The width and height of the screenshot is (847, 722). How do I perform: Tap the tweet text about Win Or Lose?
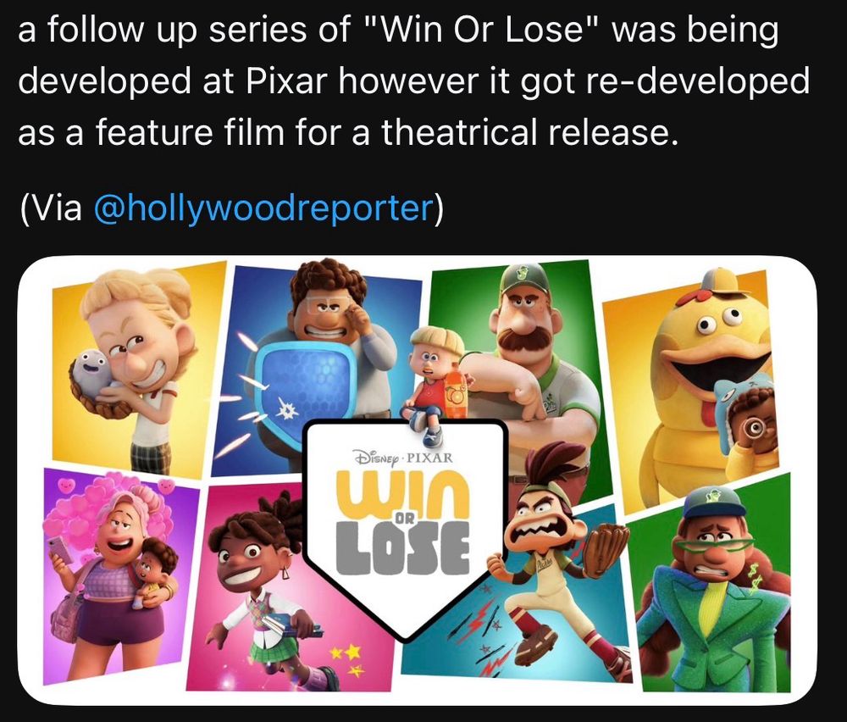click(x=414, y=81)
